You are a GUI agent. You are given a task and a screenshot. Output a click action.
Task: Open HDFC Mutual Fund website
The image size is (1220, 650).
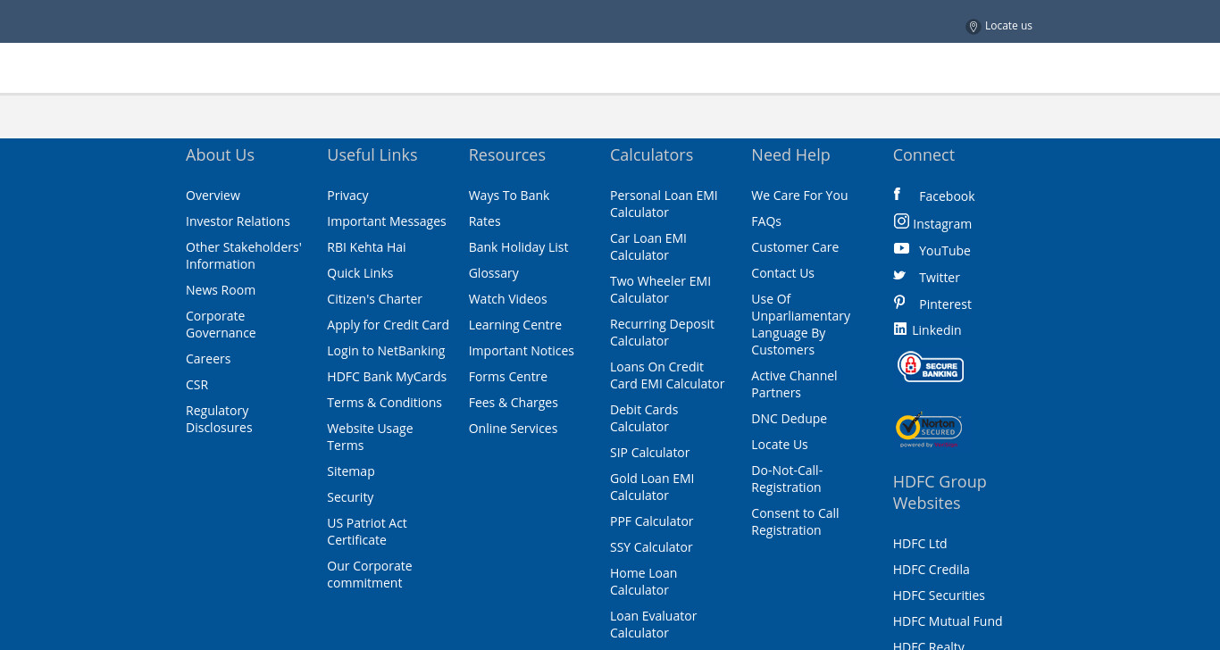pos(948,621)
